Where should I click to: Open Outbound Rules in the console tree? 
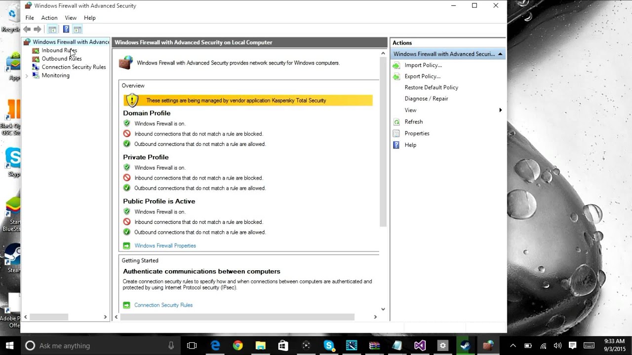click(62, 59)
